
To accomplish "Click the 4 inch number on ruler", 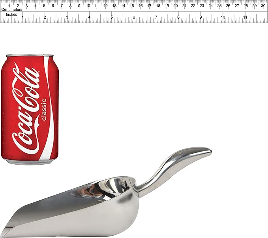I will 89,17.
